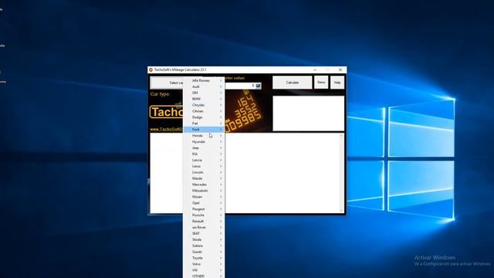Click the TachoSoft logo banner

166,112
